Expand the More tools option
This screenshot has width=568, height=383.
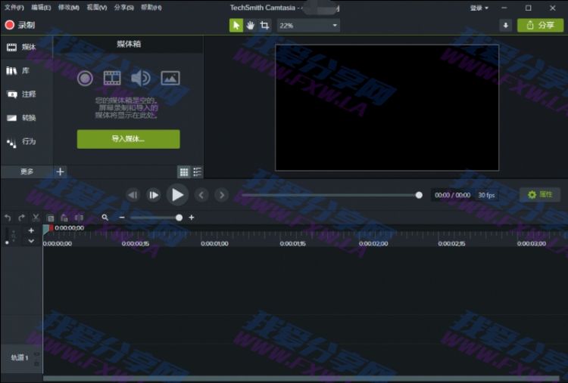(27, 171)
